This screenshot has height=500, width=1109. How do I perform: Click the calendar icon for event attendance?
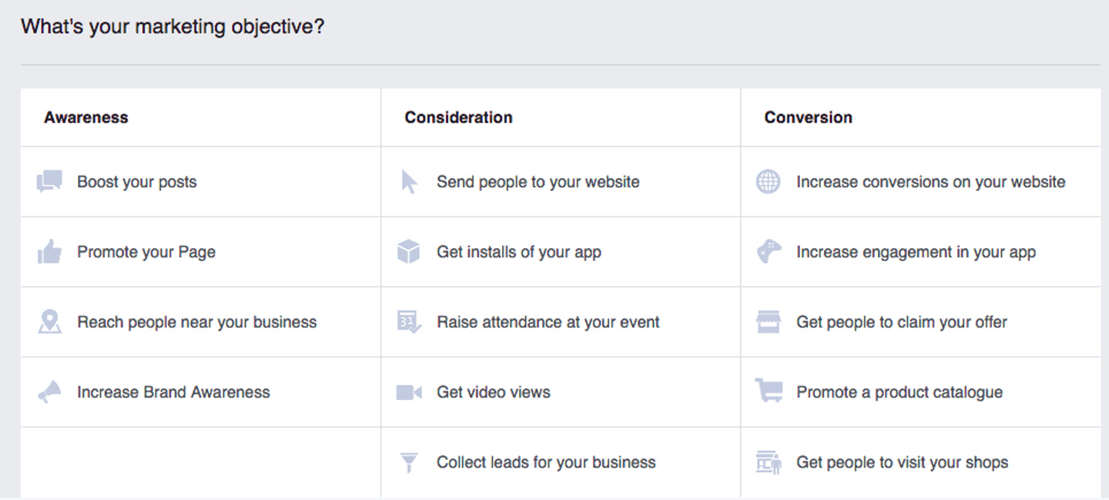coord(409,322)
